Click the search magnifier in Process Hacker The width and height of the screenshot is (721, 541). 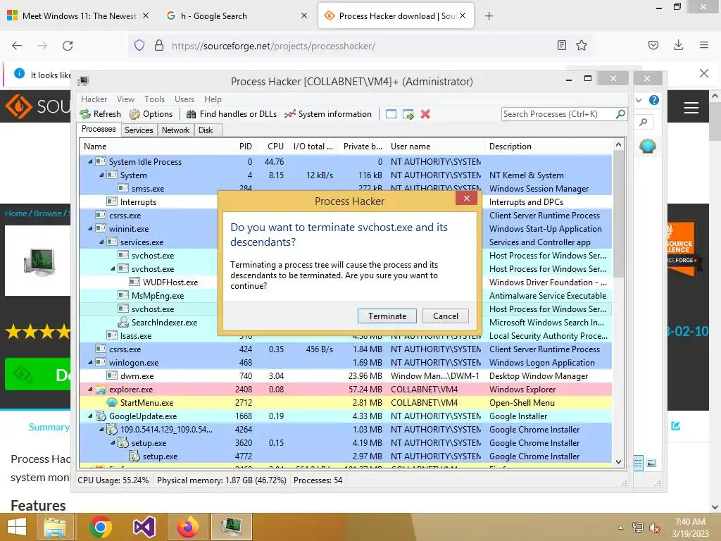(620, 113)
